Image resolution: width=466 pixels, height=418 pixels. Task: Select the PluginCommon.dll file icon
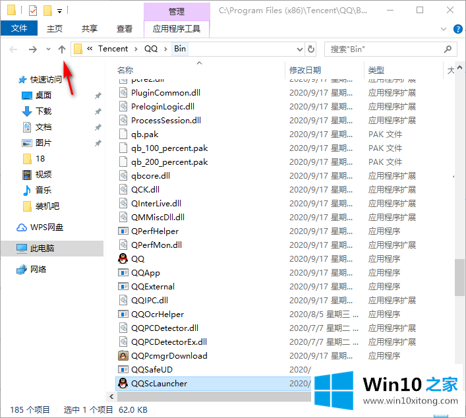click(x=123, y=92)
